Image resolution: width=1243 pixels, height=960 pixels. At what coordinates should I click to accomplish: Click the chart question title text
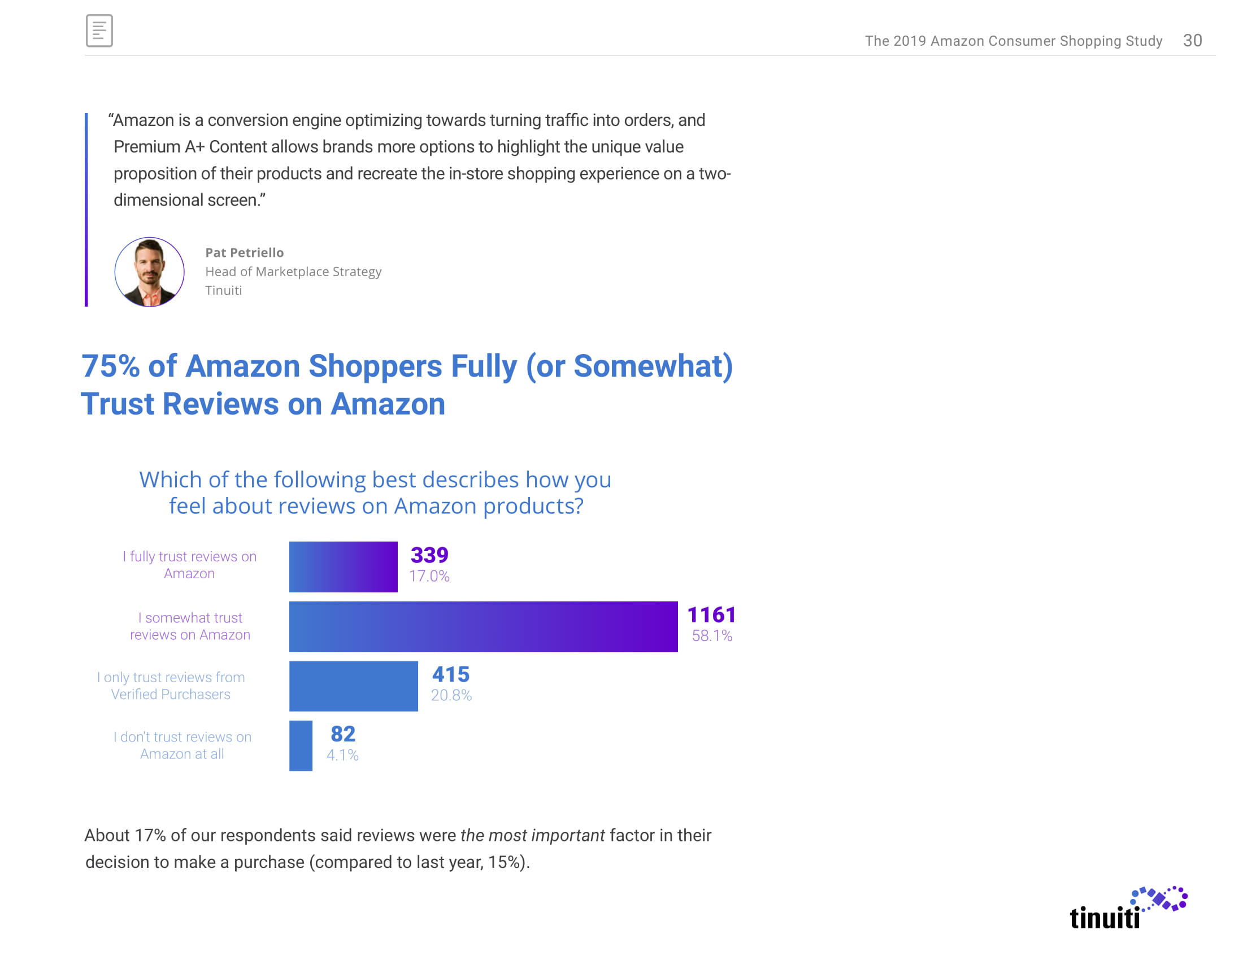click(x=375, y=492)
